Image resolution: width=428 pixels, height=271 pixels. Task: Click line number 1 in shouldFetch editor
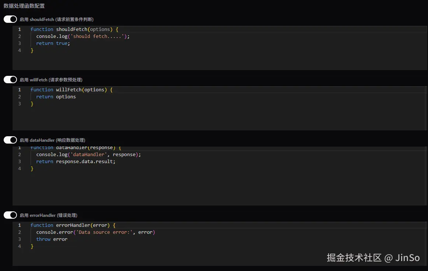20,29
